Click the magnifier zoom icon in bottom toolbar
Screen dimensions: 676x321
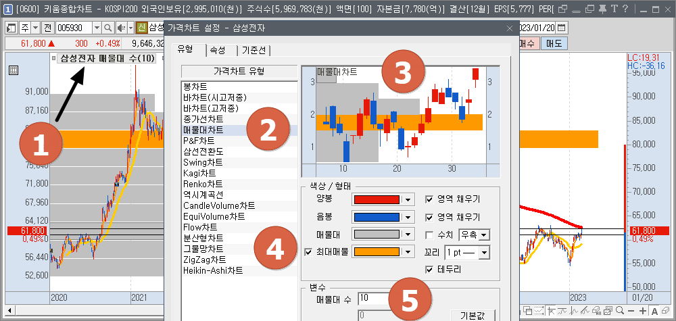point(620,311)
